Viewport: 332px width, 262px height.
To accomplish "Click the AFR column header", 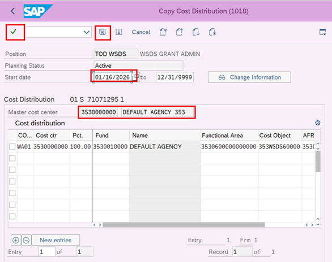I will pos(308,136).
